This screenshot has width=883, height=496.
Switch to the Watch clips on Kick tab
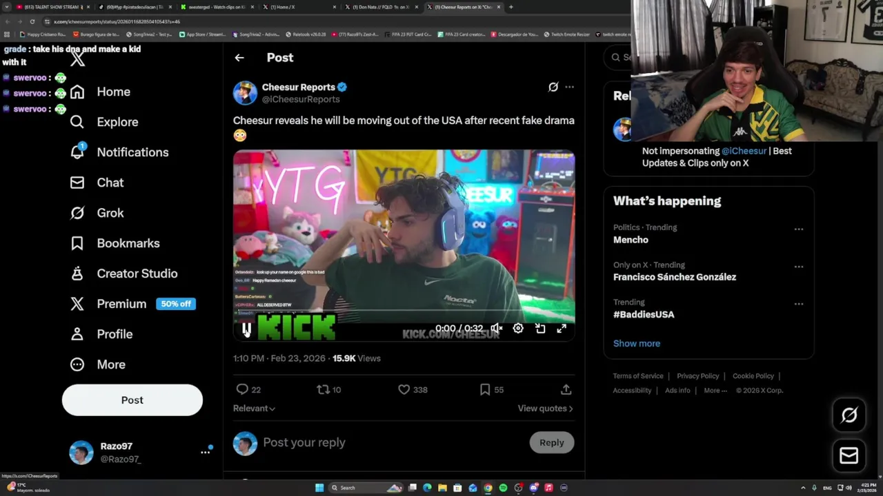pyautogui.click(x=217, y=7)
